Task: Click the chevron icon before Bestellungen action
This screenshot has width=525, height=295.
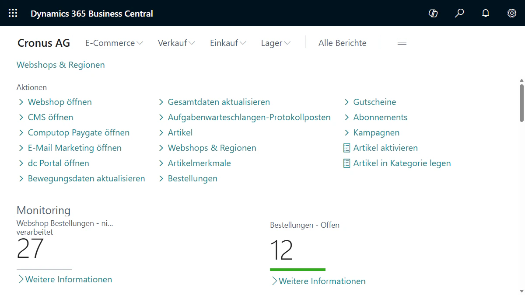Action: tap(161, 179)
